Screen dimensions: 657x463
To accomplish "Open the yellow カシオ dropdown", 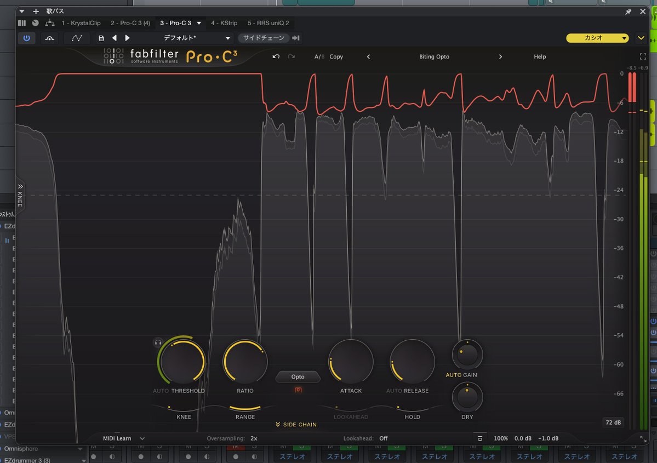I will point(597,38).
